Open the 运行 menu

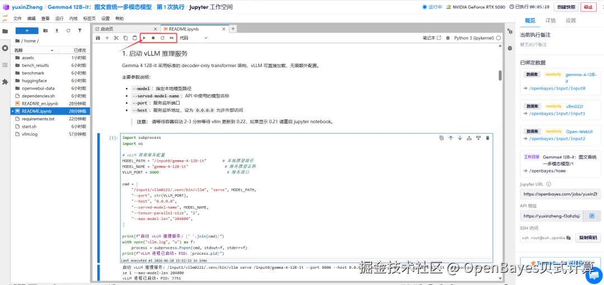(x=59, y=18)
